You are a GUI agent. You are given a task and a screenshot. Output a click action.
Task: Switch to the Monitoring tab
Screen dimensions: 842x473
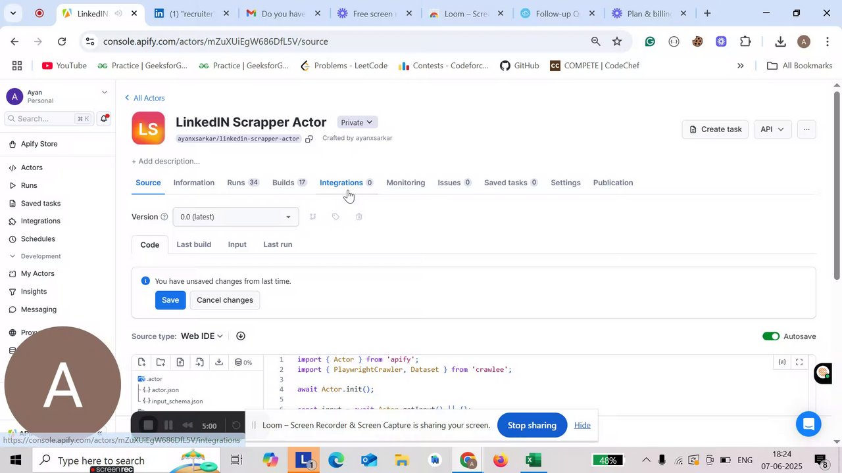click(x=406, y=183)
